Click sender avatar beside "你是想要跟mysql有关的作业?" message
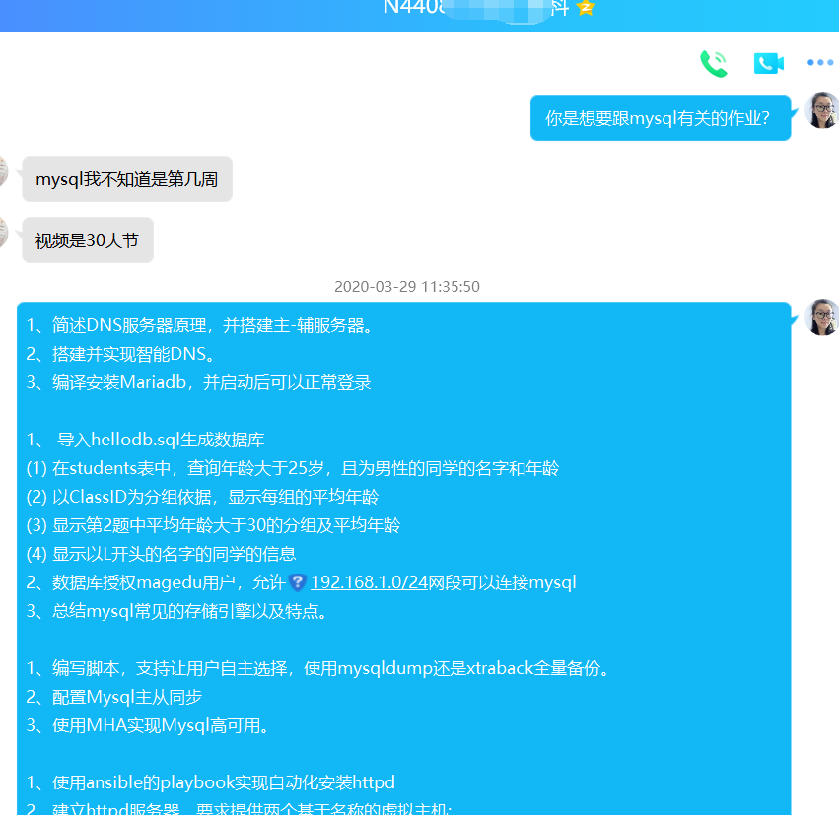839x815 pixels. tap(822, 110)
